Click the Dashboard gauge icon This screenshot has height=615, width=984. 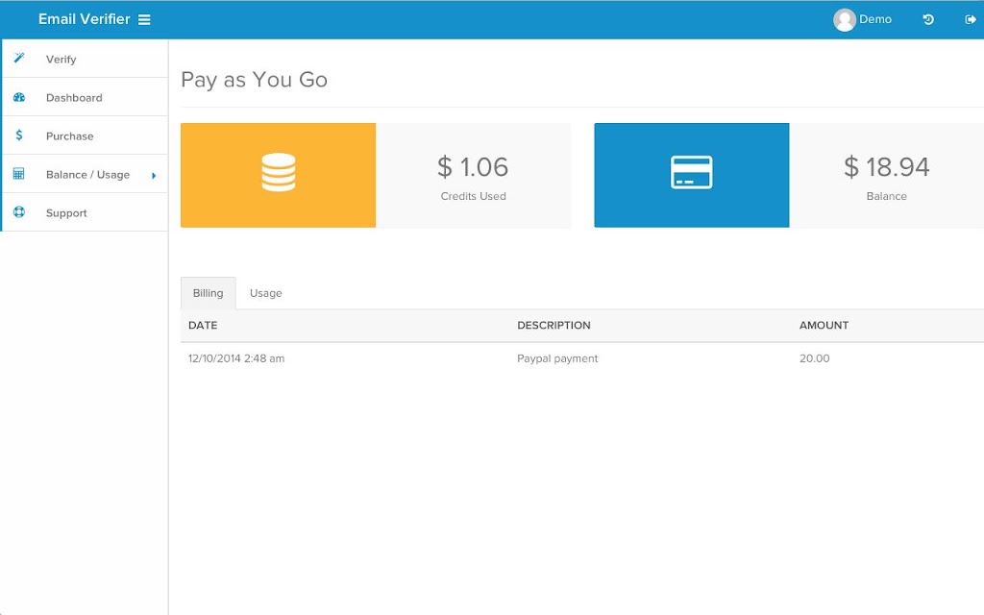[x=19, y=97]
